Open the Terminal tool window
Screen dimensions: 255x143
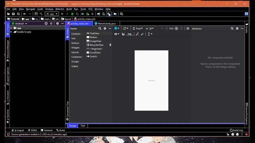[47, 130]
